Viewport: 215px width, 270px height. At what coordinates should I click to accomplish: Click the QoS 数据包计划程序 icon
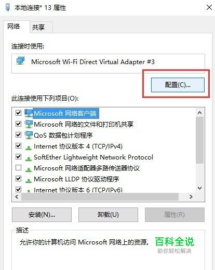29,135
